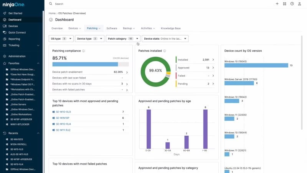Image resolution: width=307 pixels, height=173 pixels.
Task: Click the Favorites star icon
Action: pyautogui.click(x=5, y=63)
